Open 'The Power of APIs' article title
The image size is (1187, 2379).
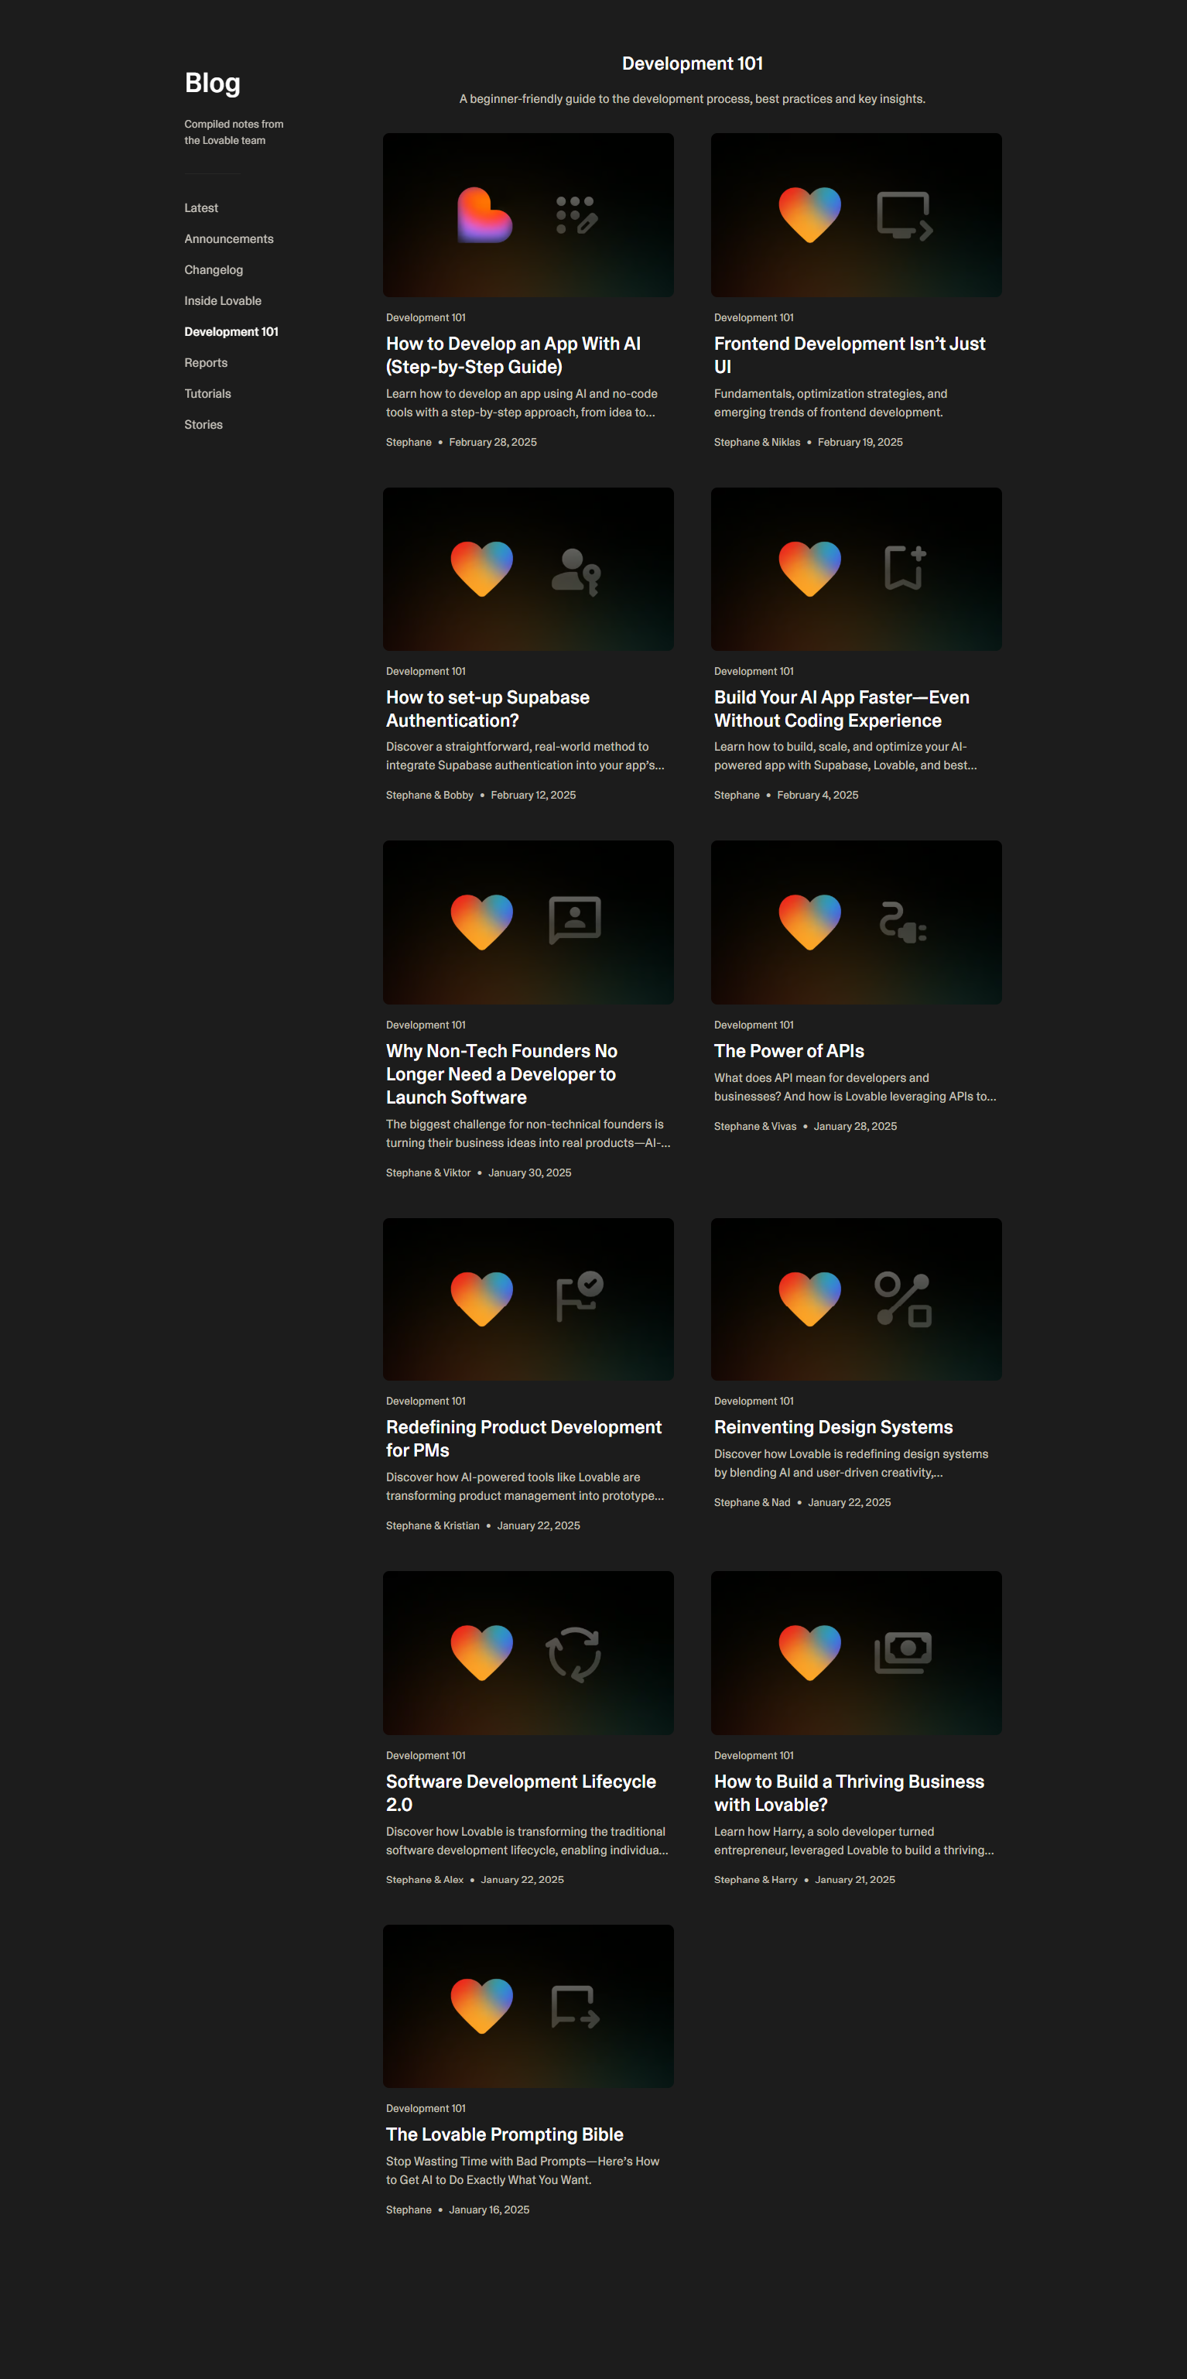coord(788,1051)
